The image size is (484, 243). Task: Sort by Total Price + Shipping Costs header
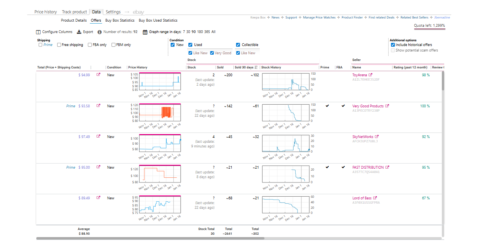pos(59,67)
